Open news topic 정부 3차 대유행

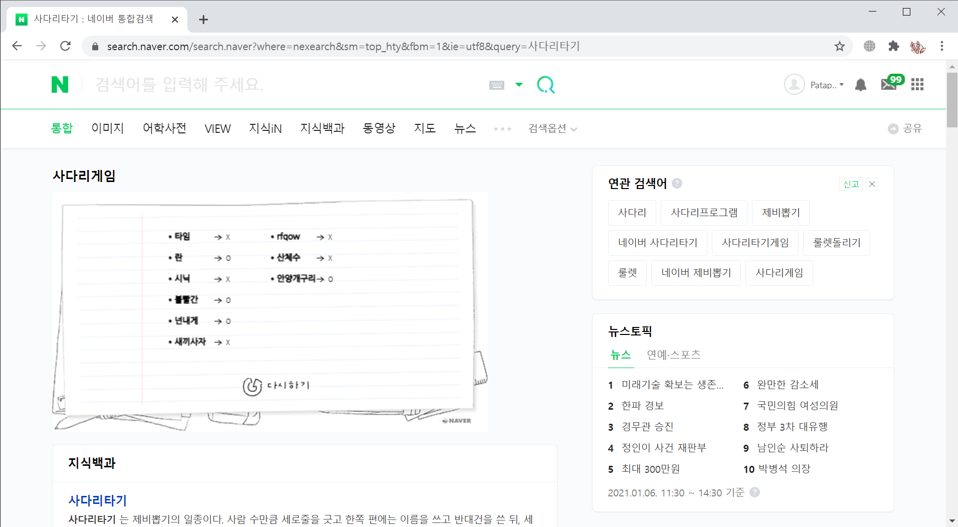coord(792,427)
